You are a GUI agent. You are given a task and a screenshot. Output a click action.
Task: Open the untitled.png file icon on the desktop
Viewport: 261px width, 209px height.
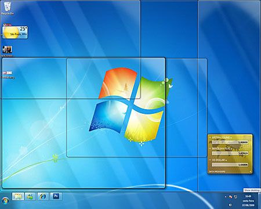click(8, 74)
